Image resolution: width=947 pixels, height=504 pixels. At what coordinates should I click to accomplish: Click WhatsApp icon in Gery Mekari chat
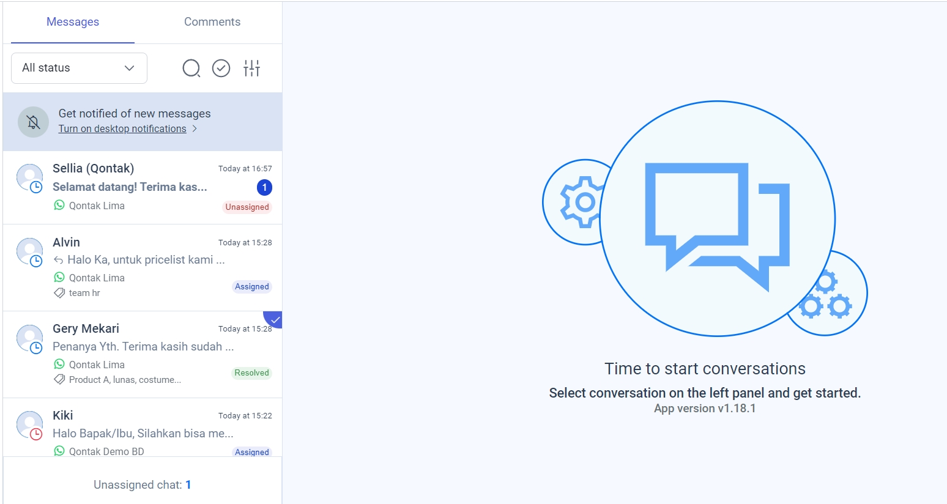click(x=59, y=365)
